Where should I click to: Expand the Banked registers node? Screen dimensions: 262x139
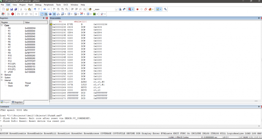click(2, 75)
